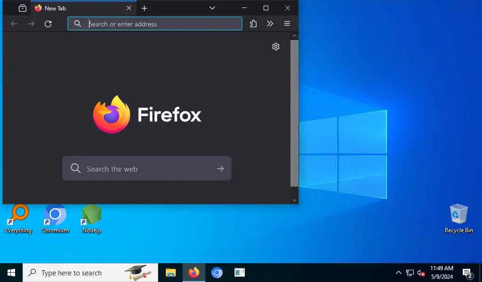Click graduation cap search highlight icon

tap(138, 272)
